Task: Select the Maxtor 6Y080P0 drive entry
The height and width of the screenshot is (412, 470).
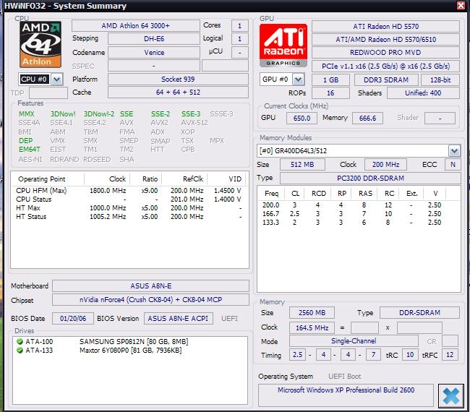Action: click(x=130, y=351)
